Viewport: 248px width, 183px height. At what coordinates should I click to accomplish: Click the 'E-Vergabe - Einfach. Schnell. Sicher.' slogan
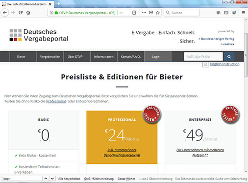[x=163, y=37]
